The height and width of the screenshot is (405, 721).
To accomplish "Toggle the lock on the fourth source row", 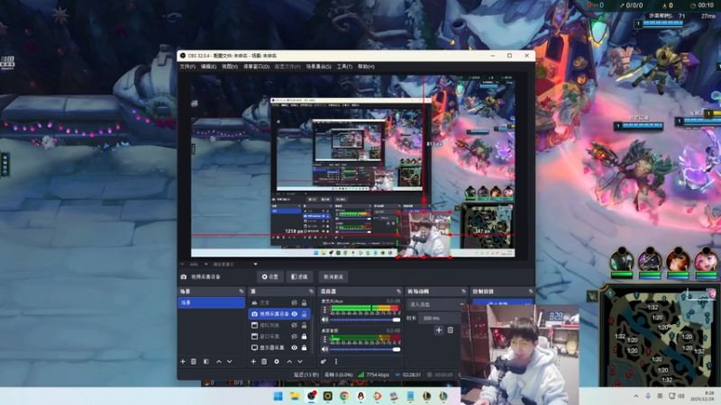I will [304, 337].
